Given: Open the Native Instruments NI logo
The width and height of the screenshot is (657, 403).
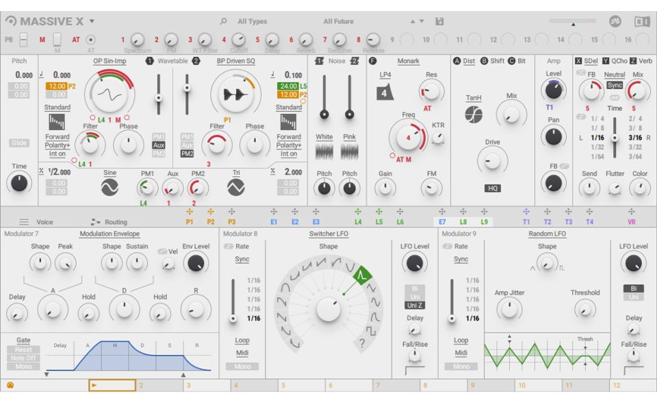Looking at the screenshot, I should [641, 22].
